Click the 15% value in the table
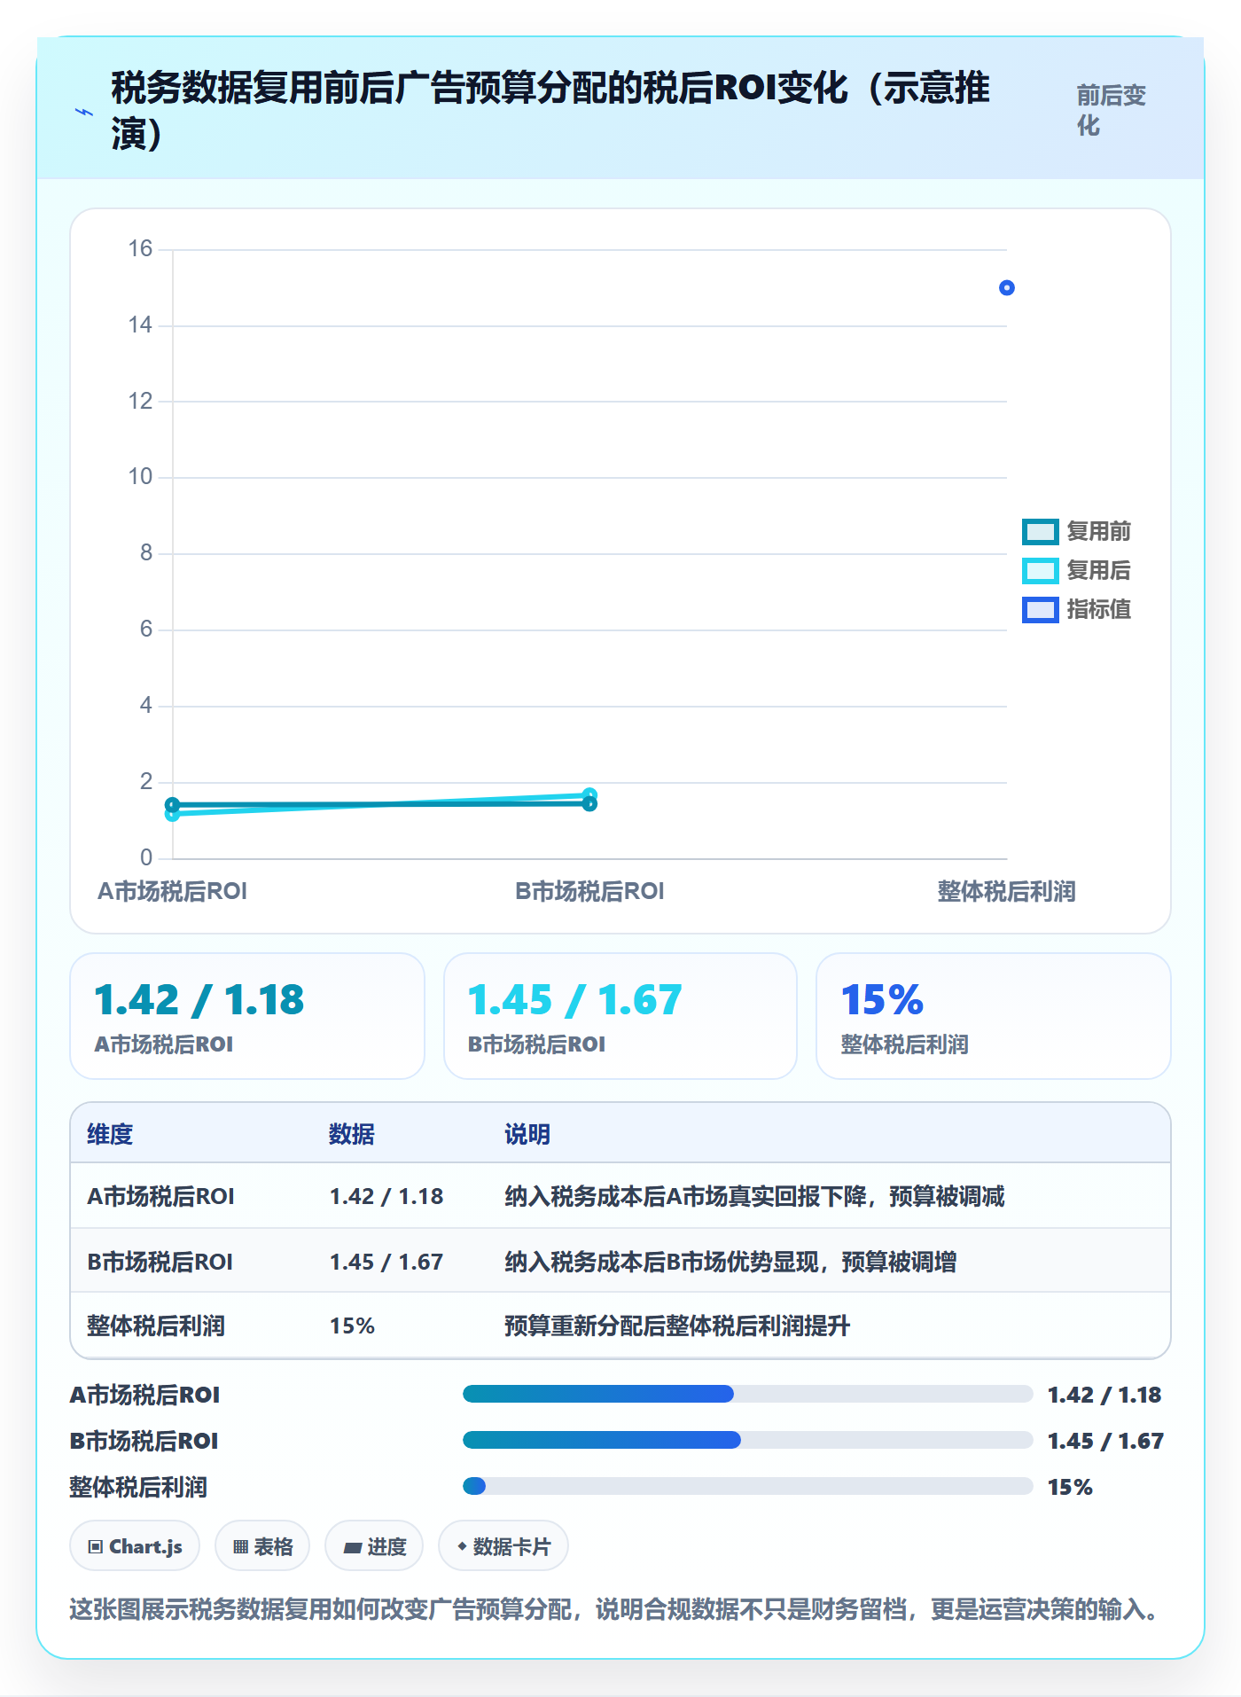 (352, 1326)
